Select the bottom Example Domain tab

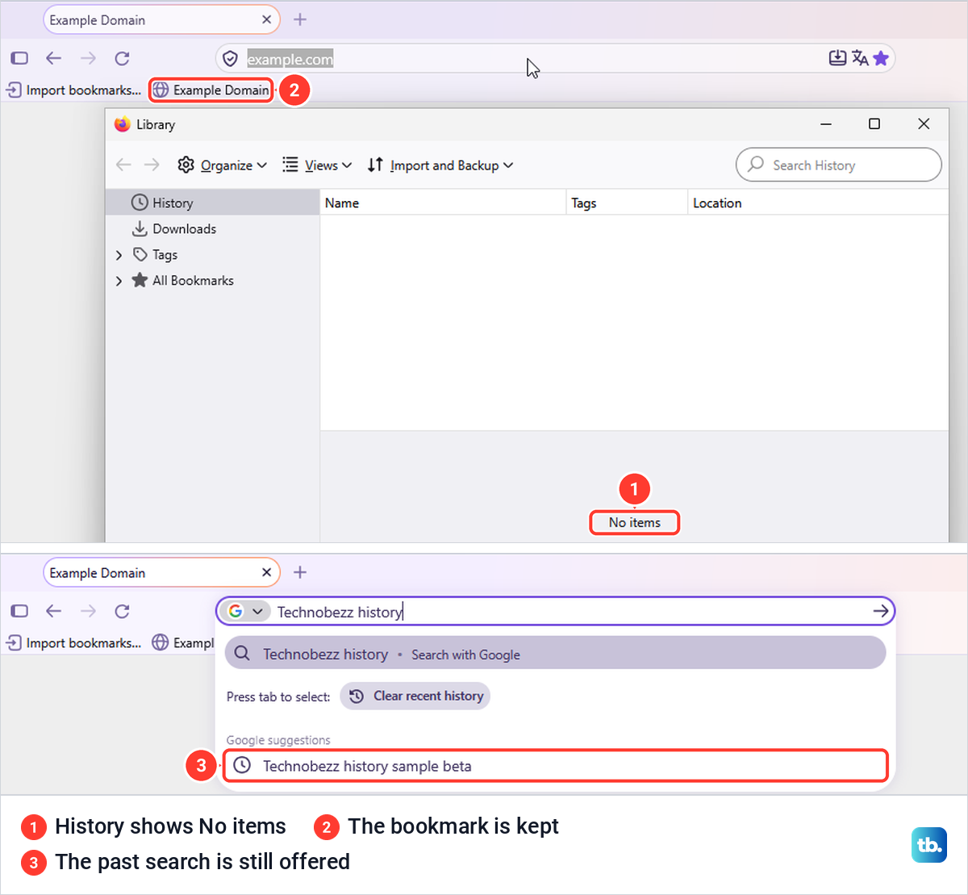pos(161,572)
